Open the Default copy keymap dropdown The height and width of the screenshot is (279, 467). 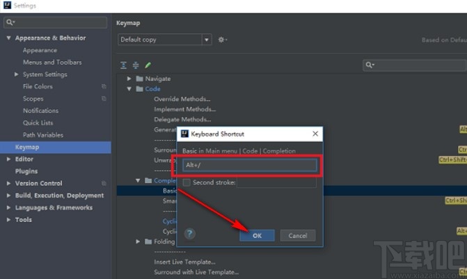point(164,40)
